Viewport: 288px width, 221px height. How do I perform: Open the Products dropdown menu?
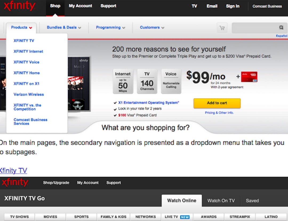tap(21, 27)
